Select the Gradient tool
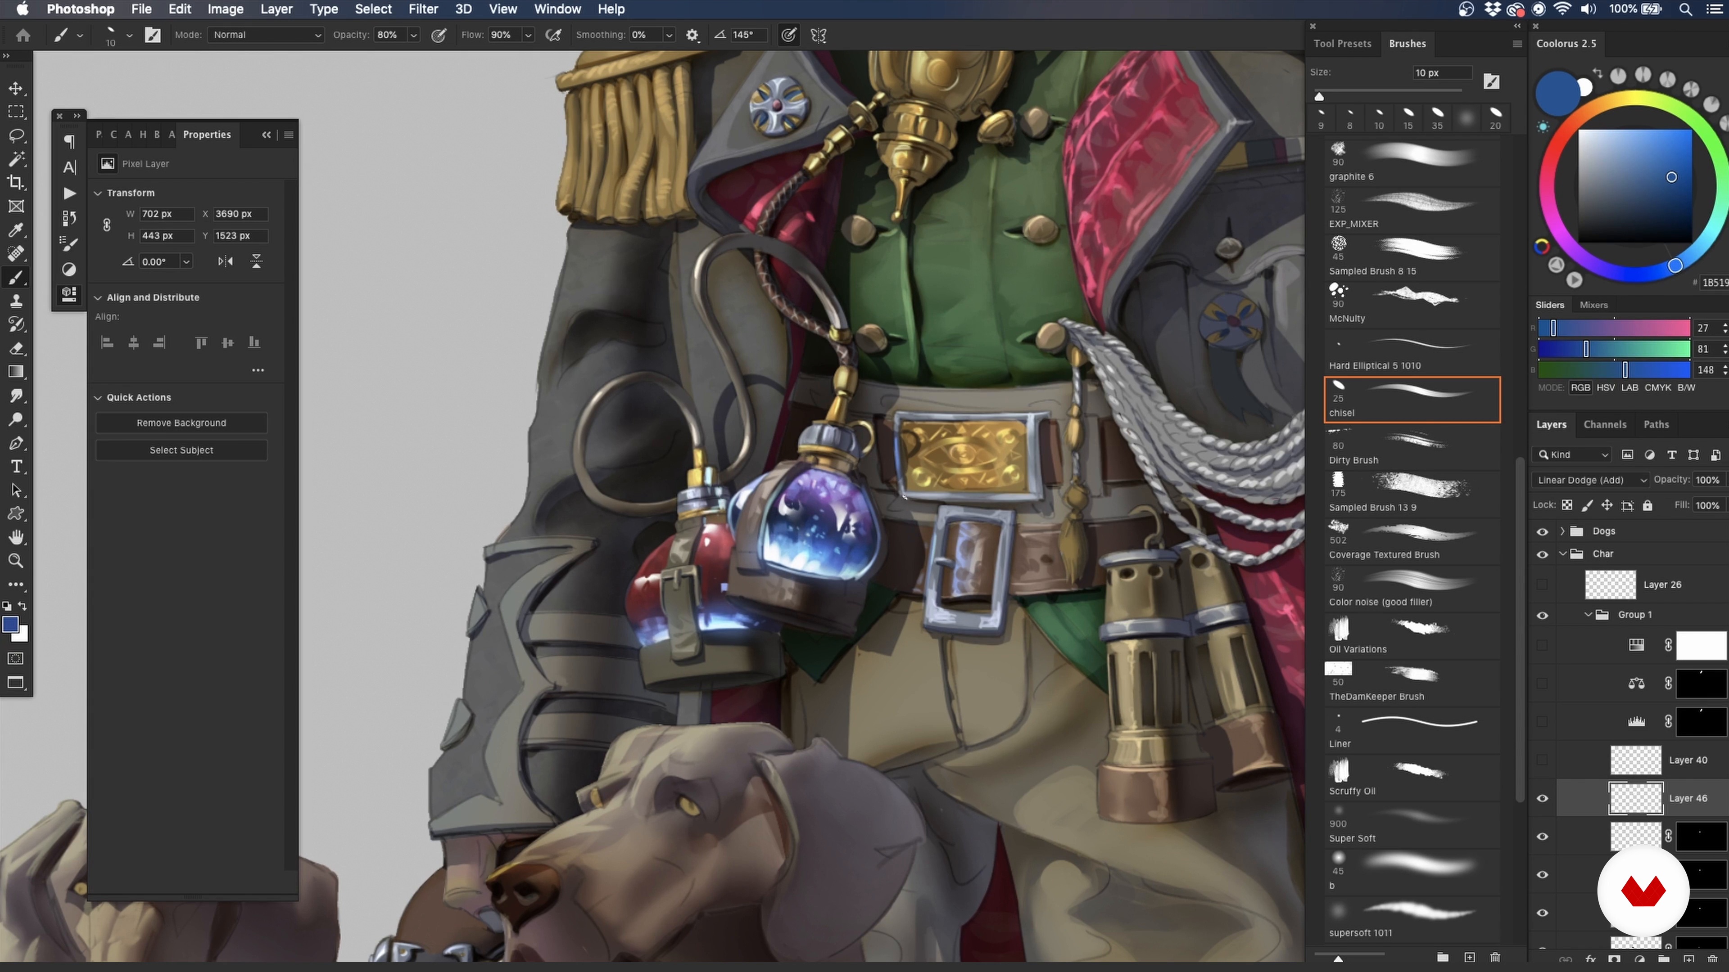Viewport: 1729px width, 972px height. click(16, 372)
